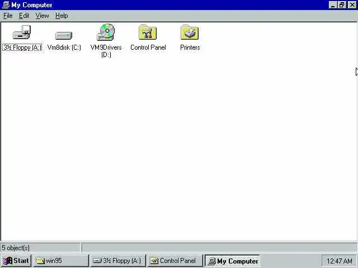This screenshot has width=358, height=268.
Task: Click the 3½ Floppy (A:) label text
Action: 22,47
